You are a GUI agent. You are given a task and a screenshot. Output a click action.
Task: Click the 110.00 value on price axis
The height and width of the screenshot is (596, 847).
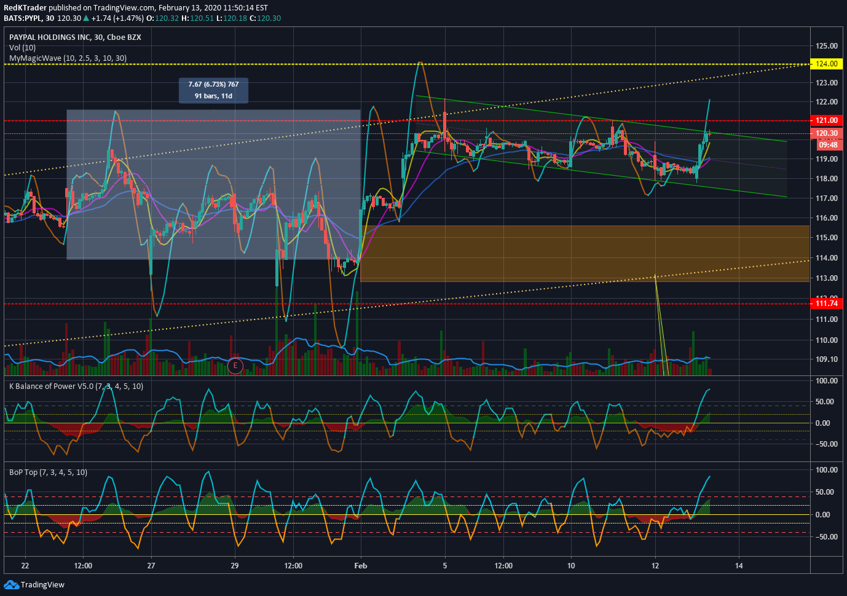pyautogui.click(x=827, y=340)
